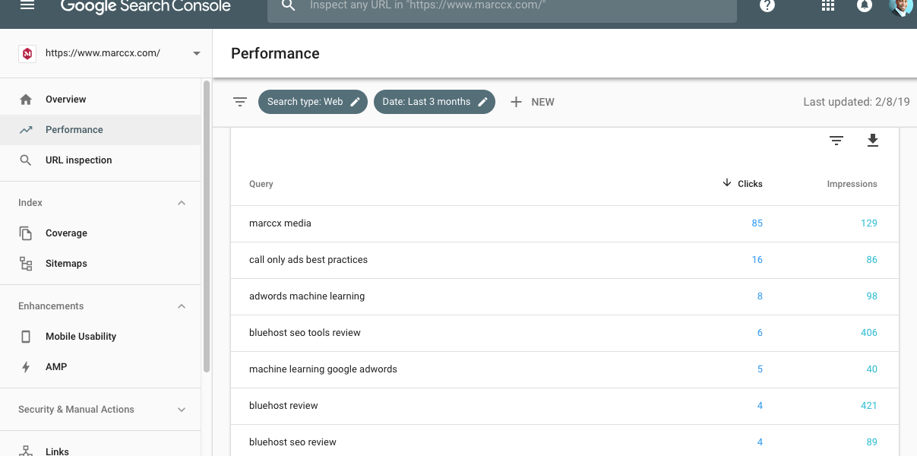
Task: Click the Search type: Web filter chip
Action: 313,102
